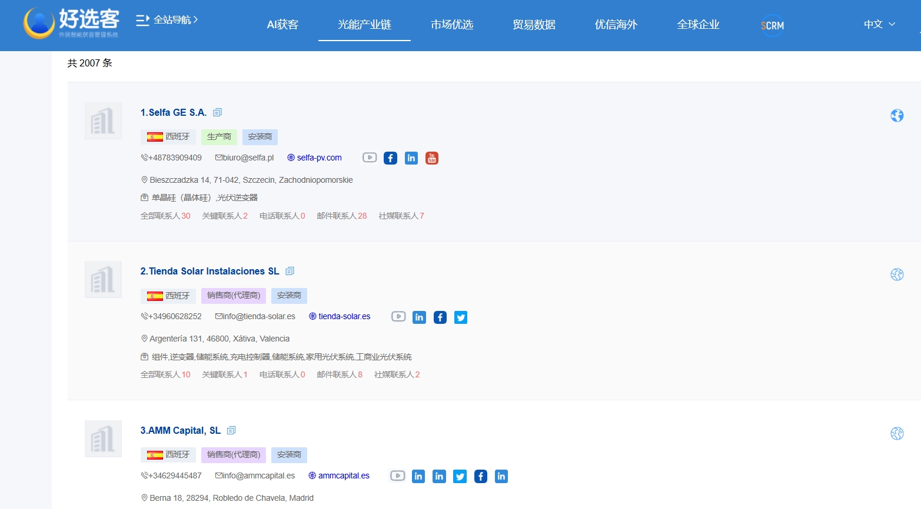The height and width of the screenshot is (509, 921).
Task: Click the 好选客 logo
Action: 71,24
